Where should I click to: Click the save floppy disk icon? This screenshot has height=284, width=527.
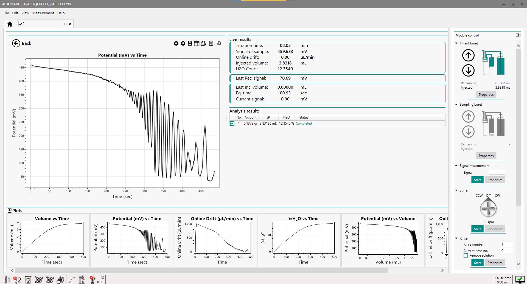190,43
